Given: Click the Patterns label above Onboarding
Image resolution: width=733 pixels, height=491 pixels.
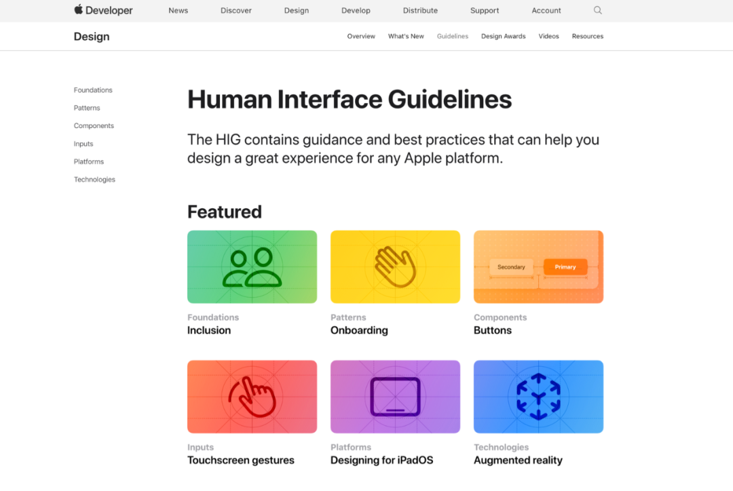Looking at the screenshot, I should (348, 317).
